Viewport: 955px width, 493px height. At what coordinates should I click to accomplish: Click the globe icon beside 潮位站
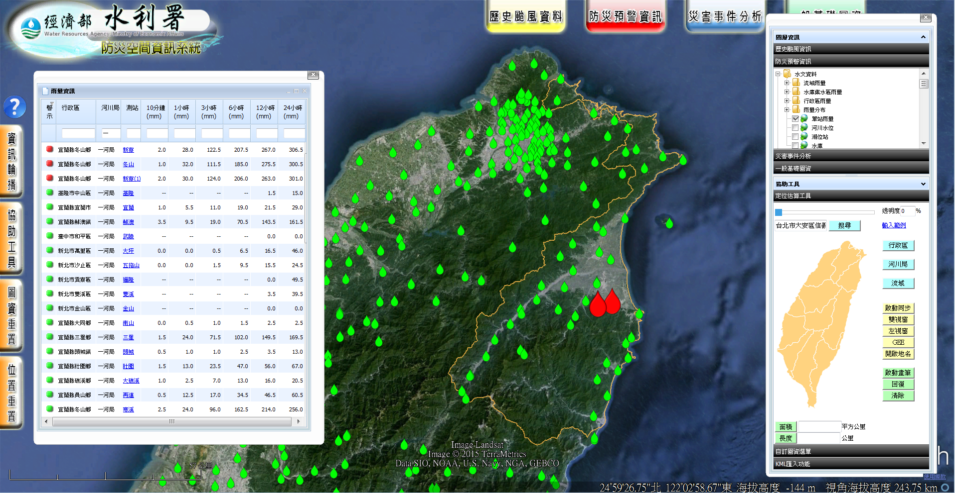tap(804, 136)
